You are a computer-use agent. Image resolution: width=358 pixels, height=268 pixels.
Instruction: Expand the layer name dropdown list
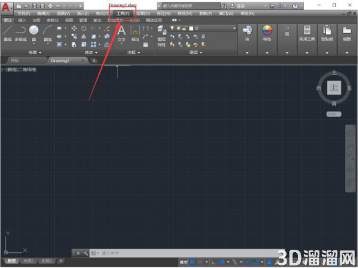(234, 28)
